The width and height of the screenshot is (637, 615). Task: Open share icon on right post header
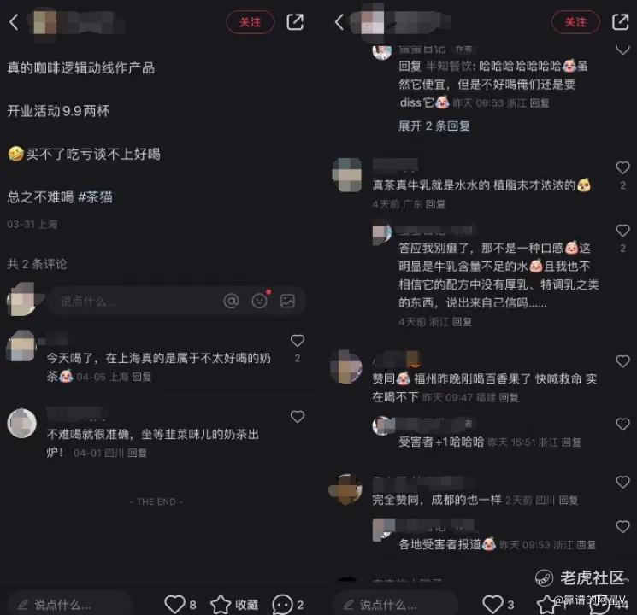coord(621,22)
